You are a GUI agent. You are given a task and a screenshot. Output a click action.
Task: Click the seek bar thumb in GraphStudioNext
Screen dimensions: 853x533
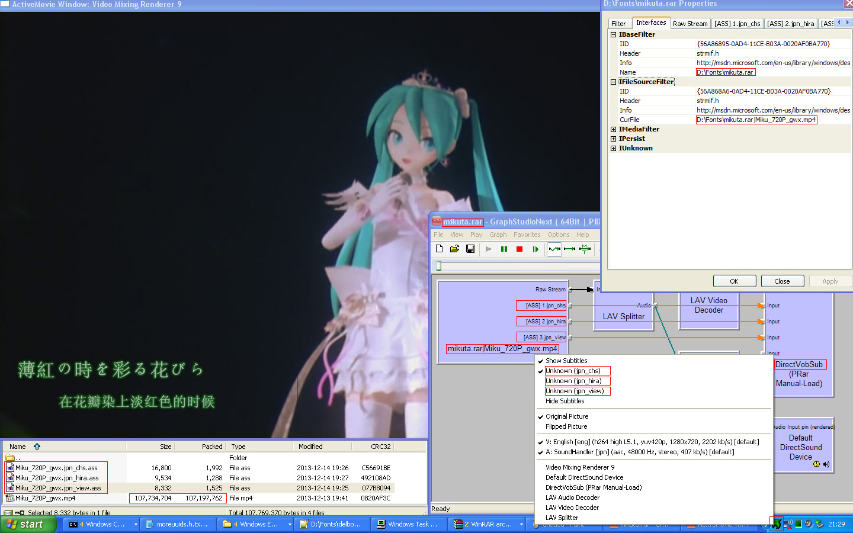pos(439,266)
